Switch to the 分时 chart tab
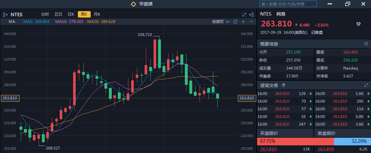The width and height of the screenshot is (371, 153). [x=45, y=14]
